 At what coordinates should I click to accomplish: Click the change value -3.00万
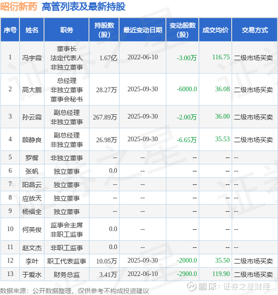pyautogui.click(x=187, y=58)
